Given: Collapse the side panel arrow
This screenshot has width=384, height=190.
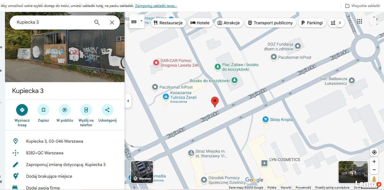Looking at the screenshot, I should coord(128,101).
